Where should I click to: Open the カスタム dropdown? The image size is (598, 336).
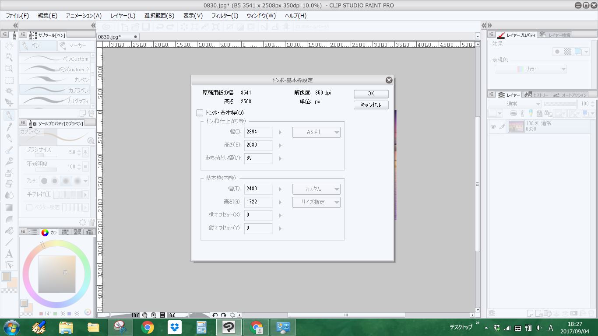click(x=316, y=189)
